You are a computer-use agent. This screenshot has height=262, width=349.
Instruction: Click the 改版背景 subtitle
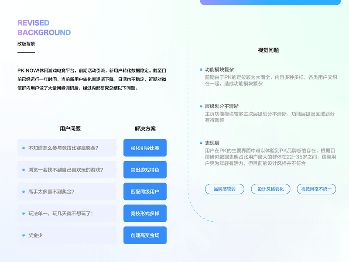point(26,44)
